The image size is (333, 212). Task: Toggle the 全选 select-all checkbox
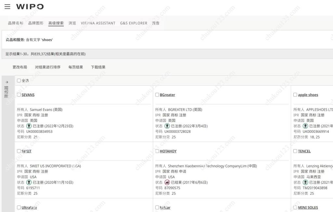click(19, 80)
